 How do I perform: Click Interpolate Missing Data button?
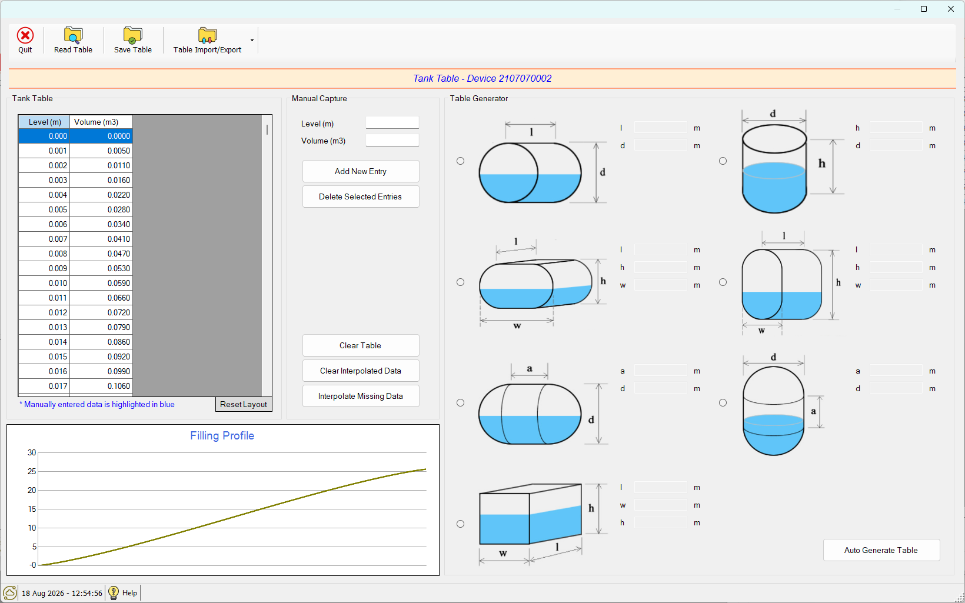361,396
